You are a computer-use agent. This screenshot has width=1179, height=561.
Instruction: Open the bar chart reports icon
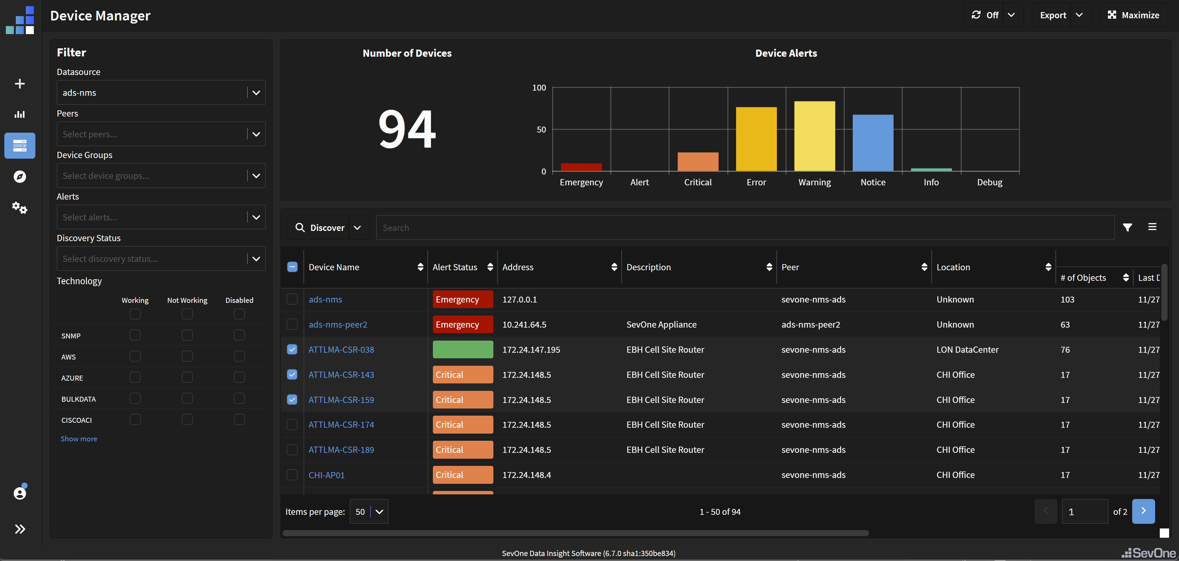(x=20, y=114)
